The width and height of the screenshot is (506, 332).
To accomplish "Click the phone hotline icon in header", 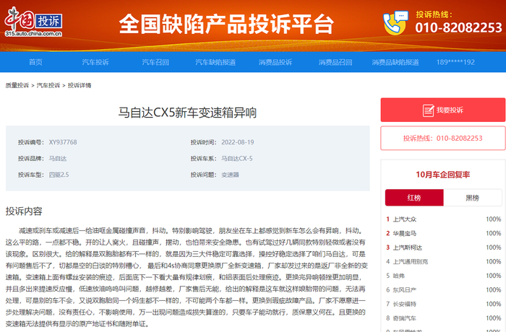I will (395, 22).
